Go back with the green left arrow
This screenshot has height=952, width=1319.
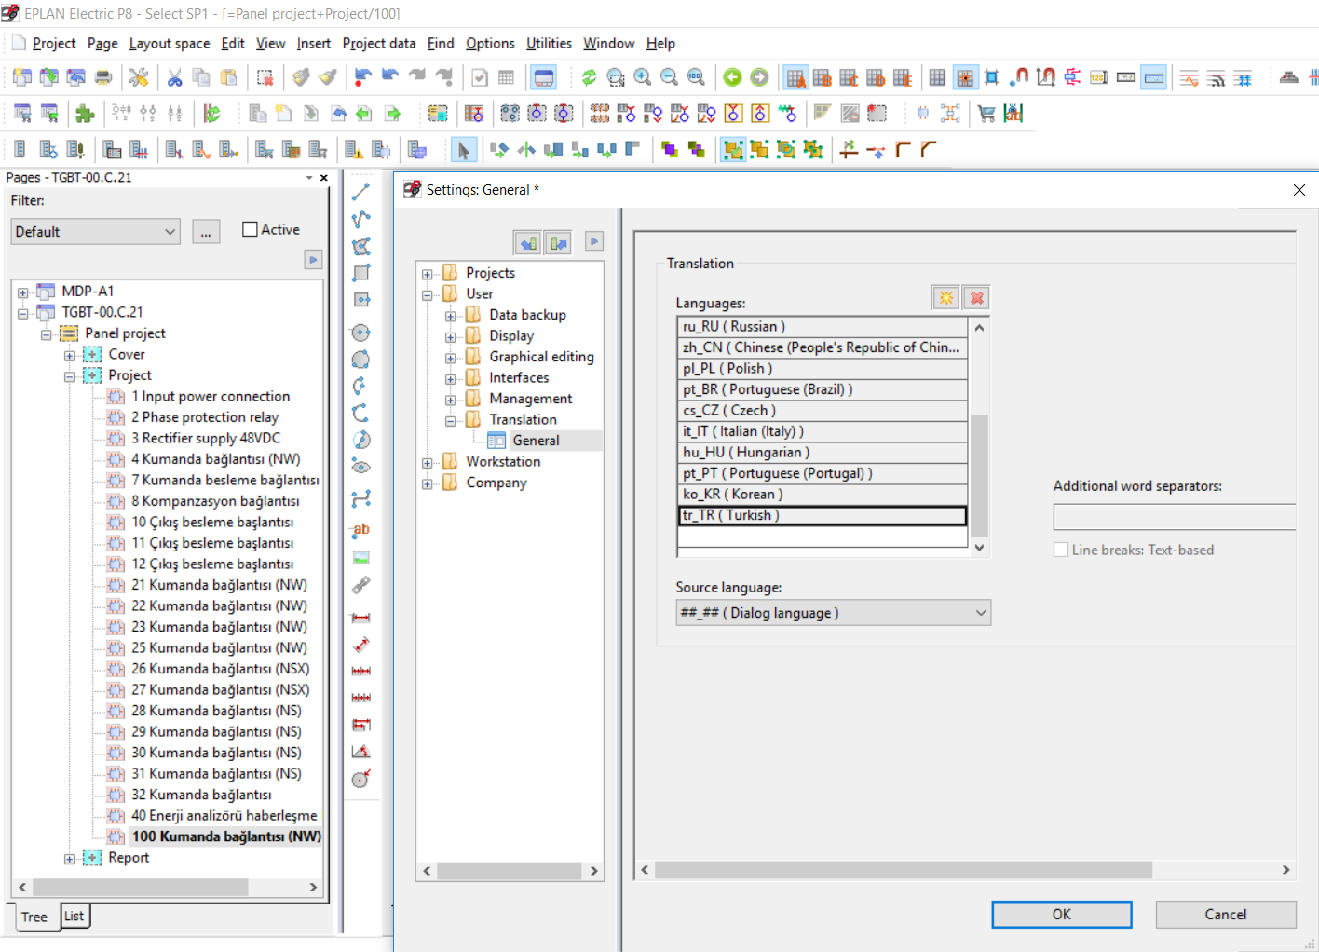click(733, 77)
